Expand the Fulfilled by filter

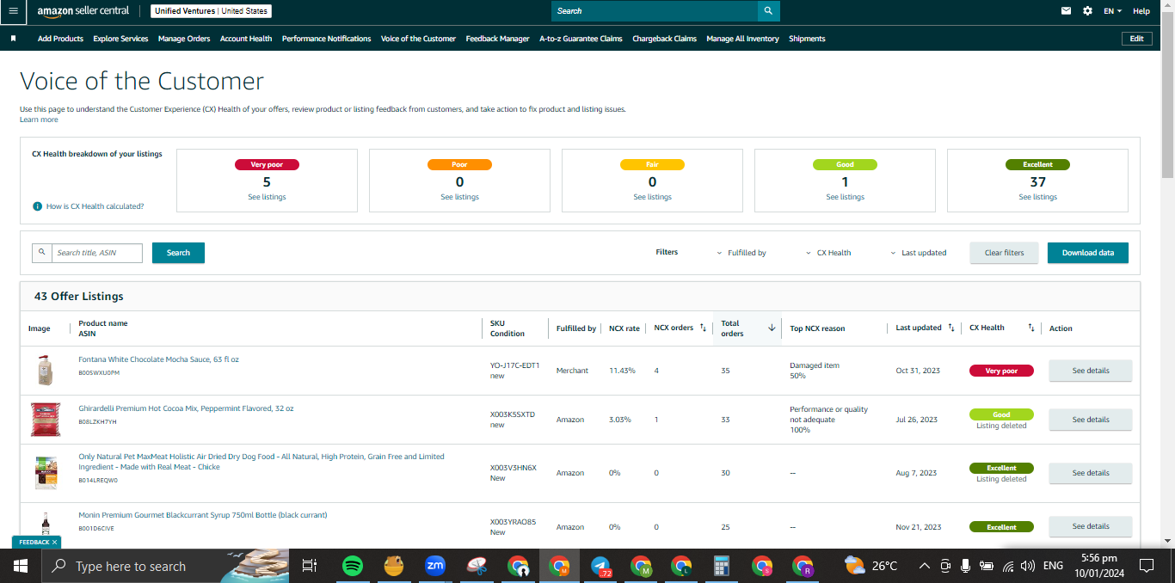(741, 253)
